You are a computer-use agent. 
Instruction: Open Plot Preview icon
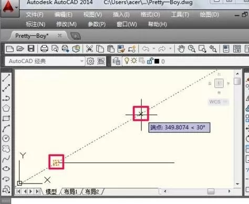(x=55, y=49)
